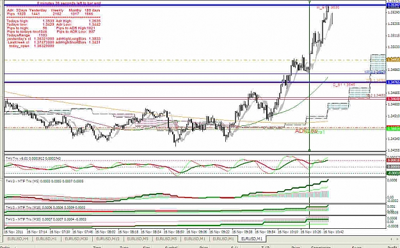
Task: Click the blue 1.3476 price axis label
Action: click(x=393, y=82)
